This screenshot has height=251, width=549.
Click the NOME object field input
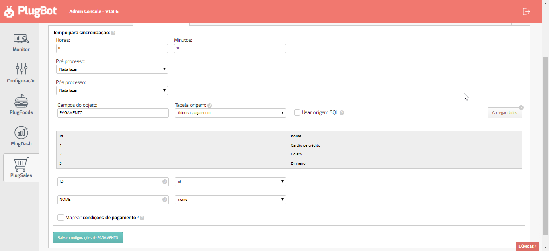coord(113,200)
